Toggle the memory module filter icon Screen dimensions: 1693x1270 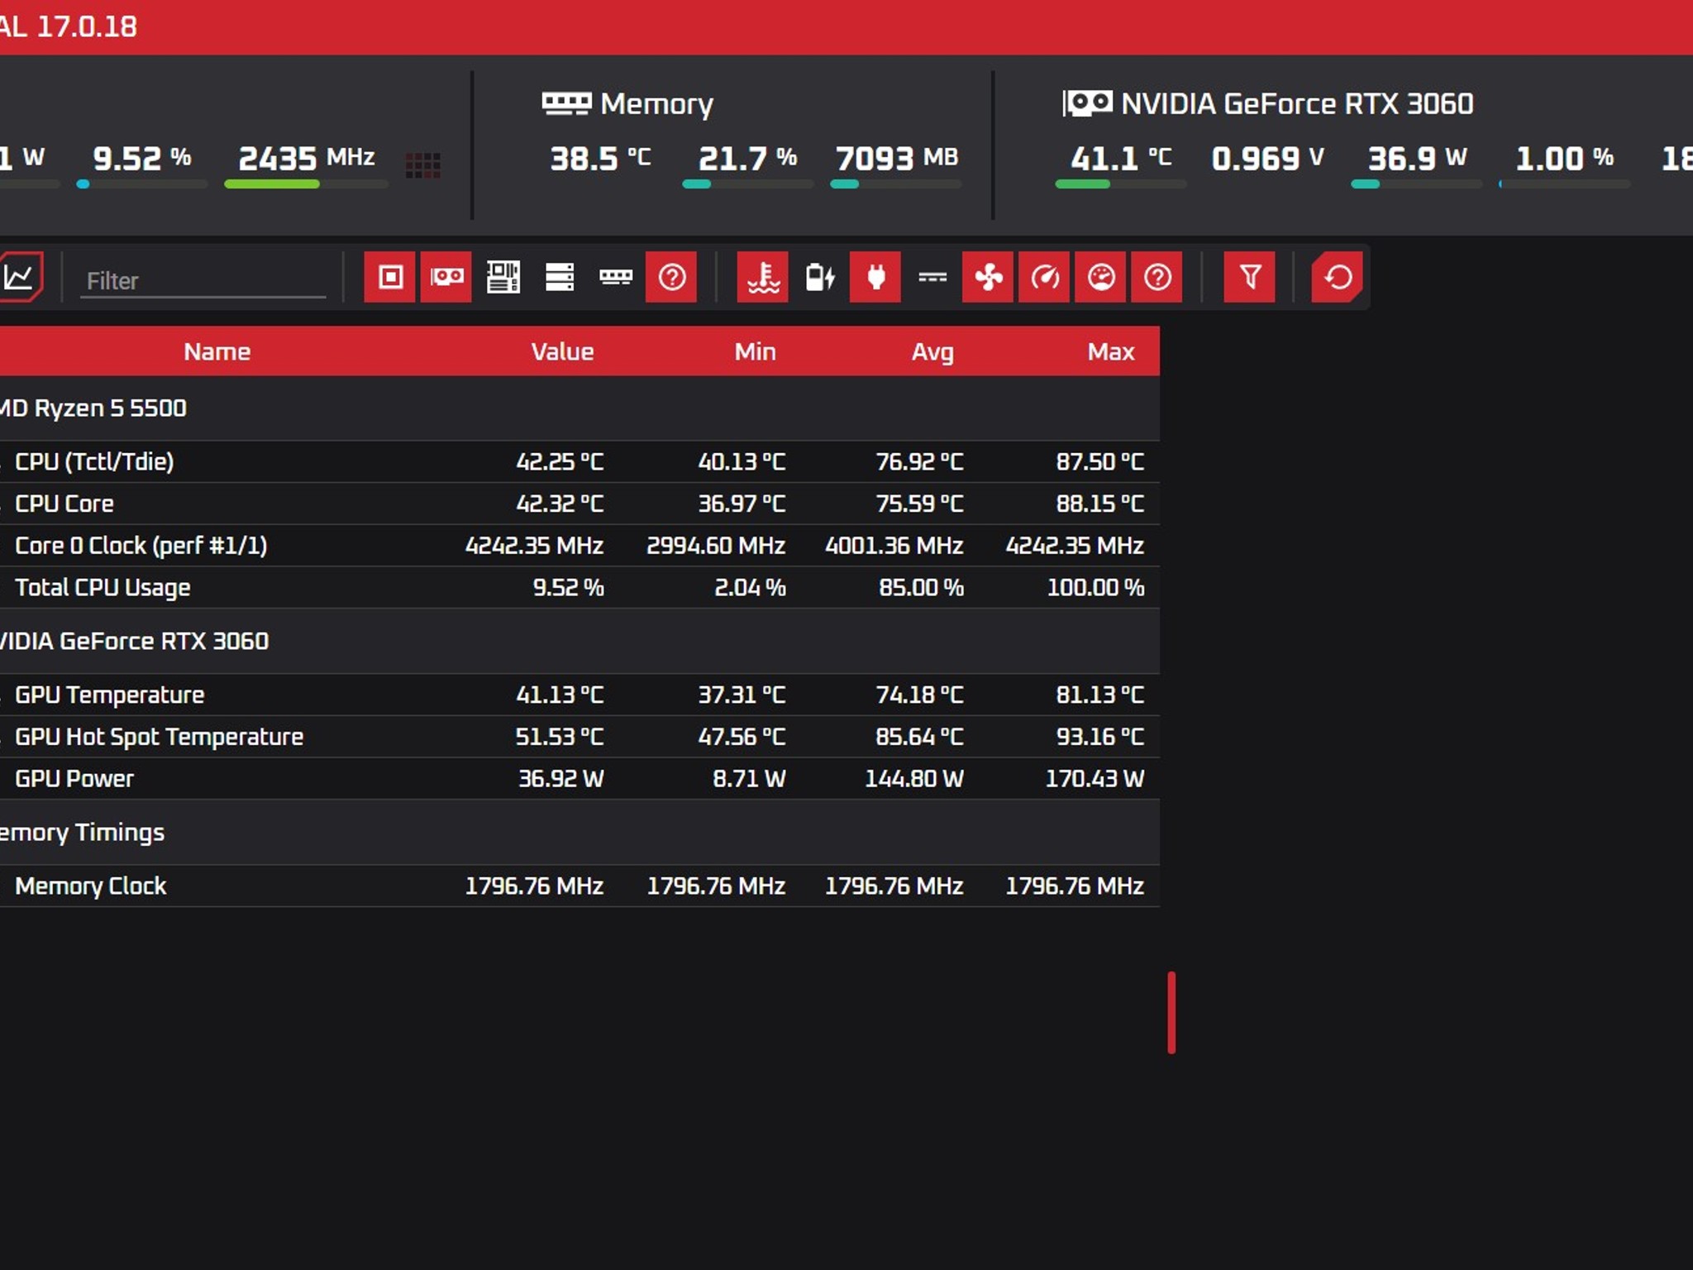[x=615, y=277]
